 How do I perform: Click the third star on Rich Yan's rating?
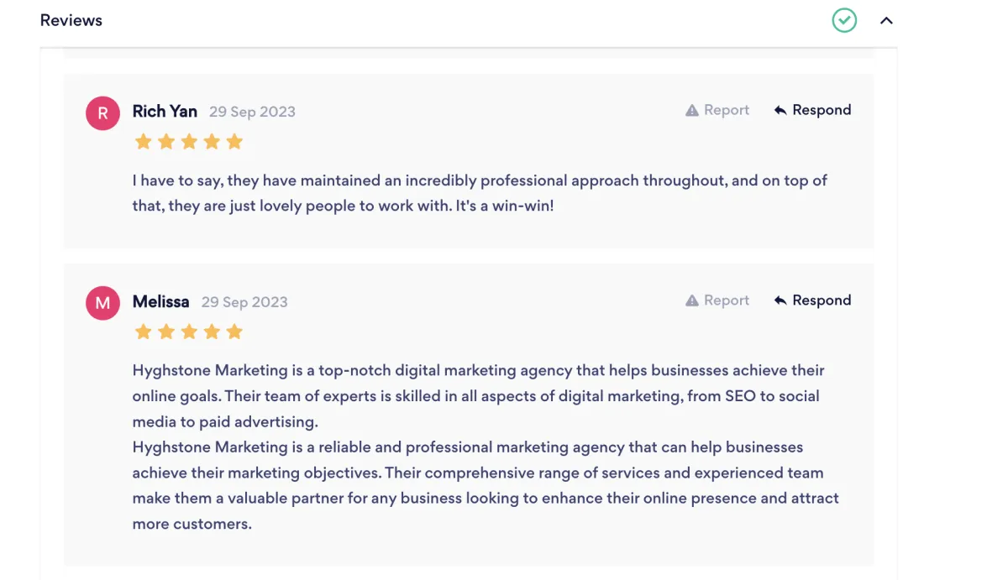(189, 142)
